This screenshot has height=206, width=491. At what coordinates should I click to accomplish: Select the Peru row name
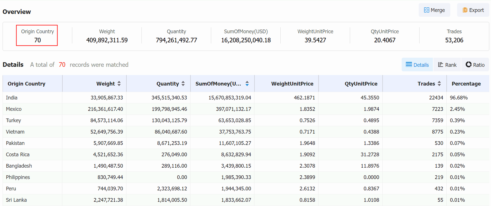[x=11, y=189]
